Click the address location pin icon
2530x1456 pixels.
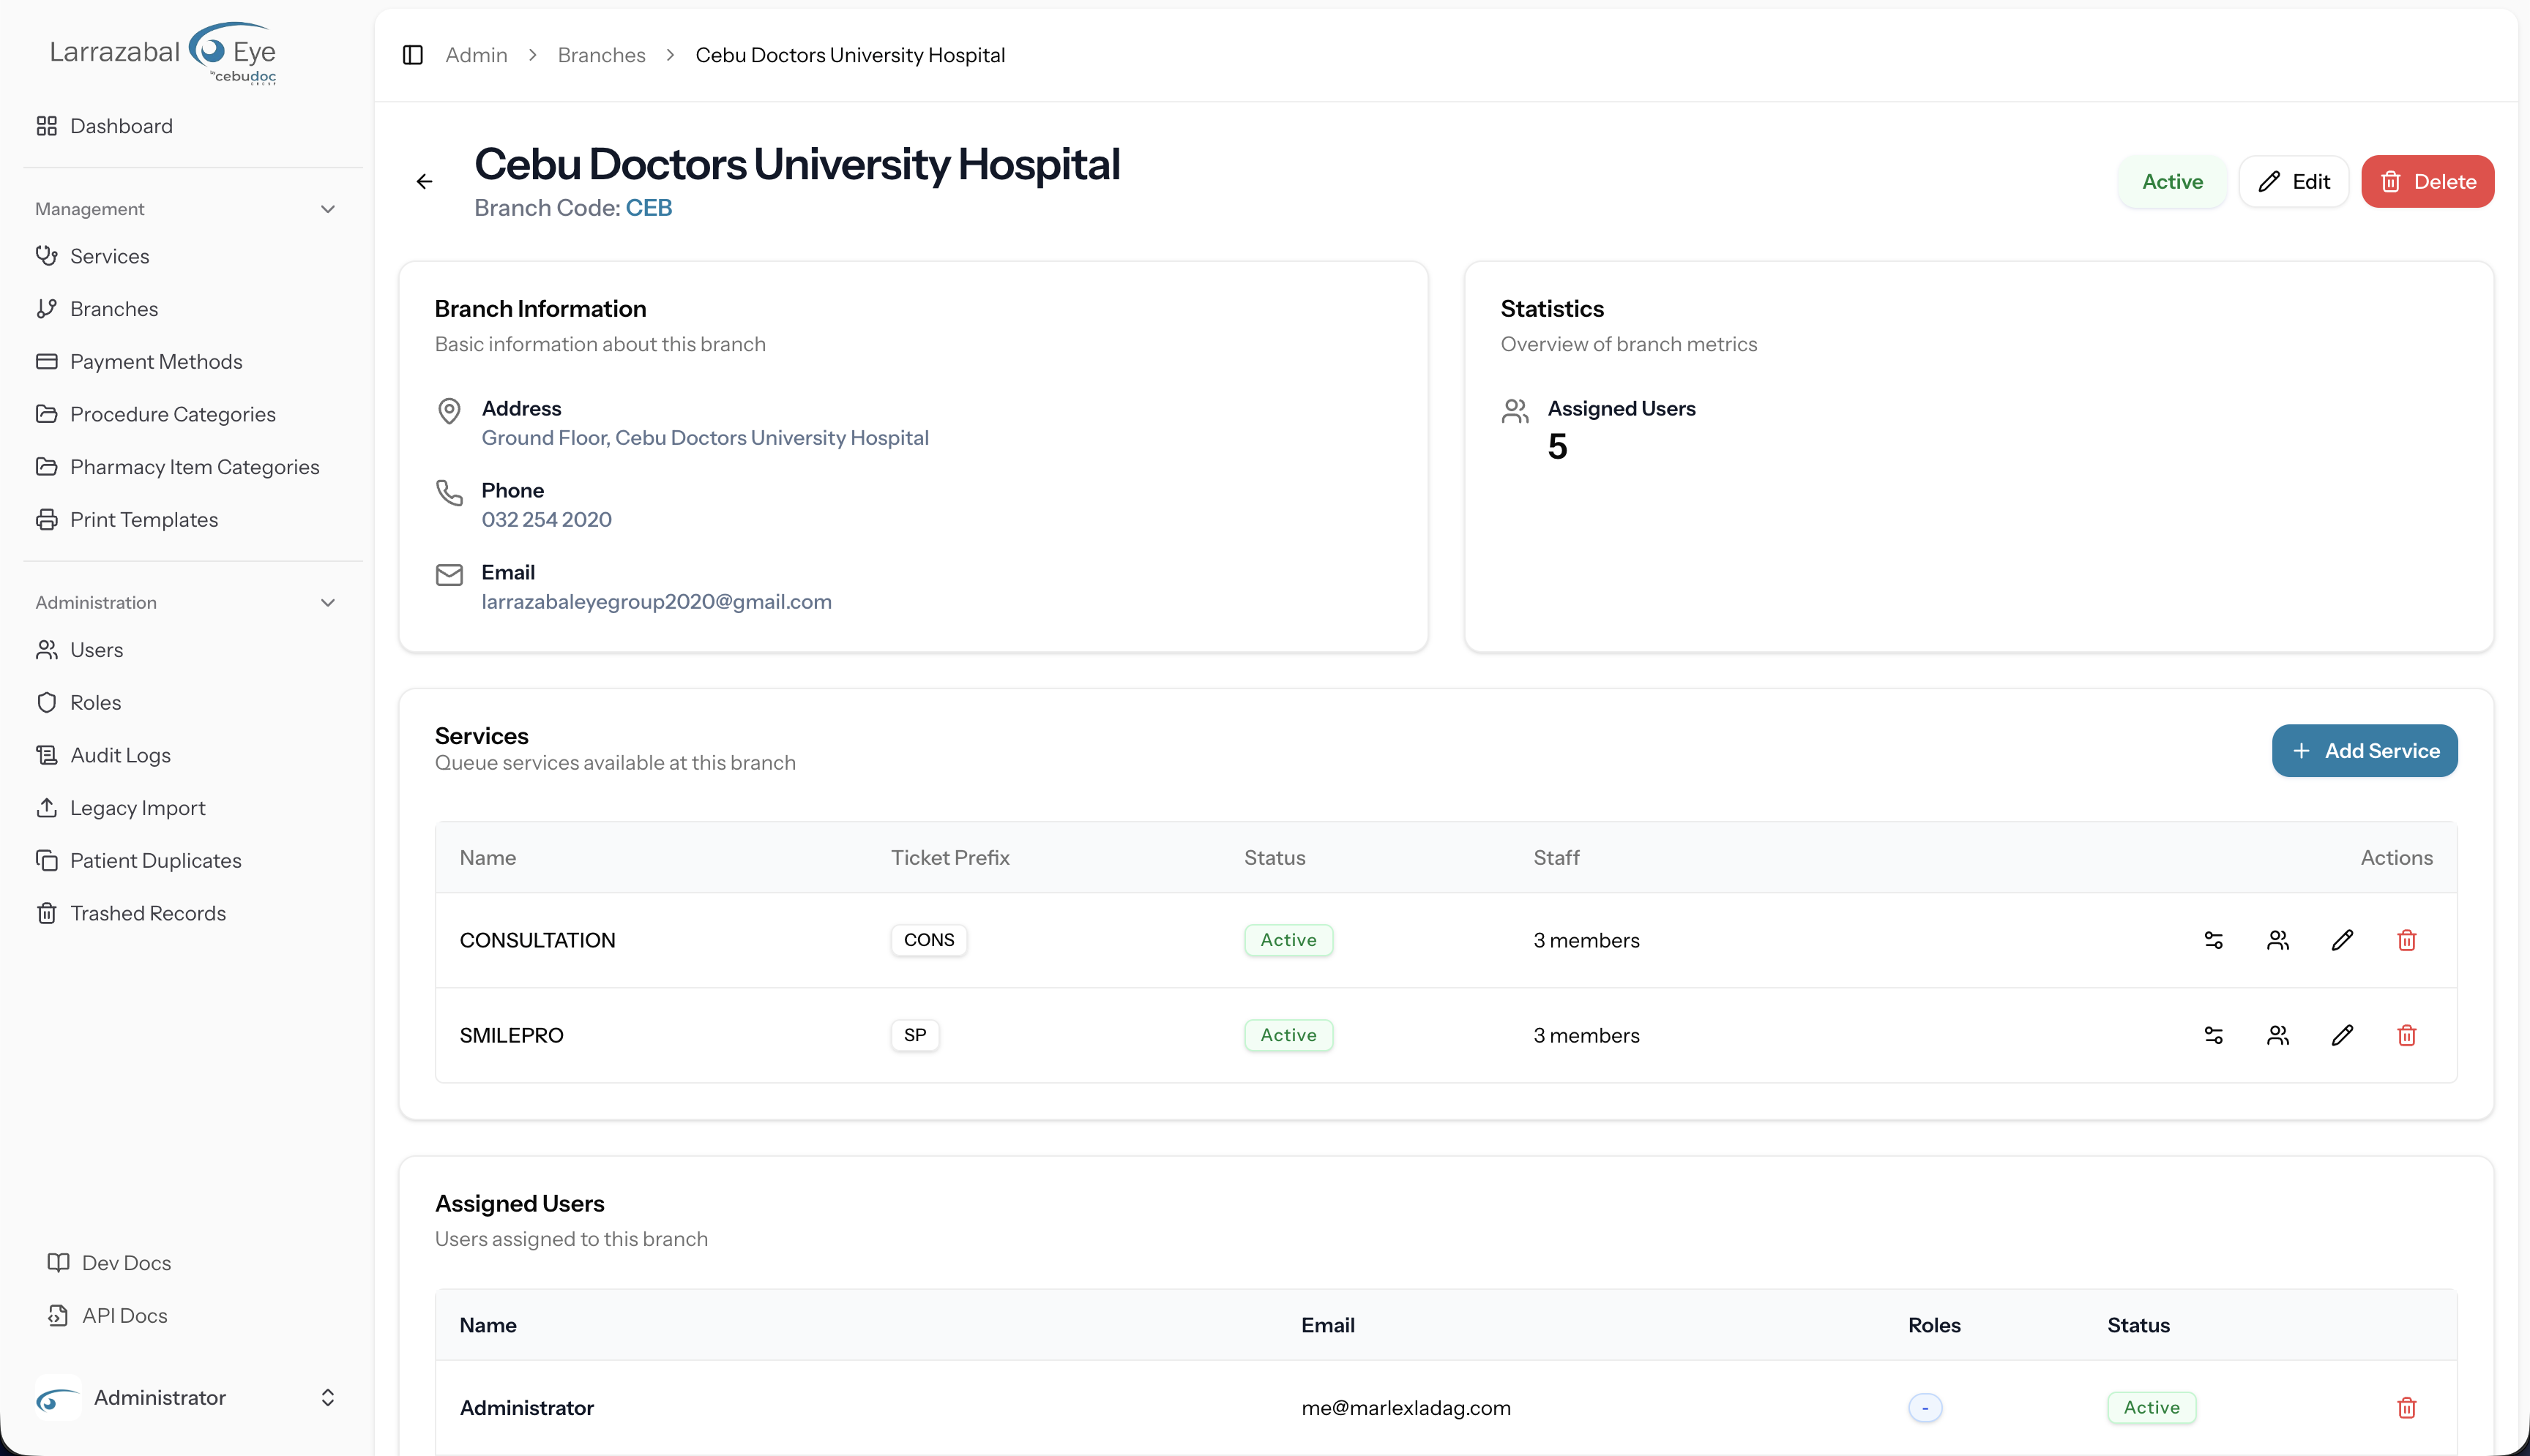coord(449,411)
